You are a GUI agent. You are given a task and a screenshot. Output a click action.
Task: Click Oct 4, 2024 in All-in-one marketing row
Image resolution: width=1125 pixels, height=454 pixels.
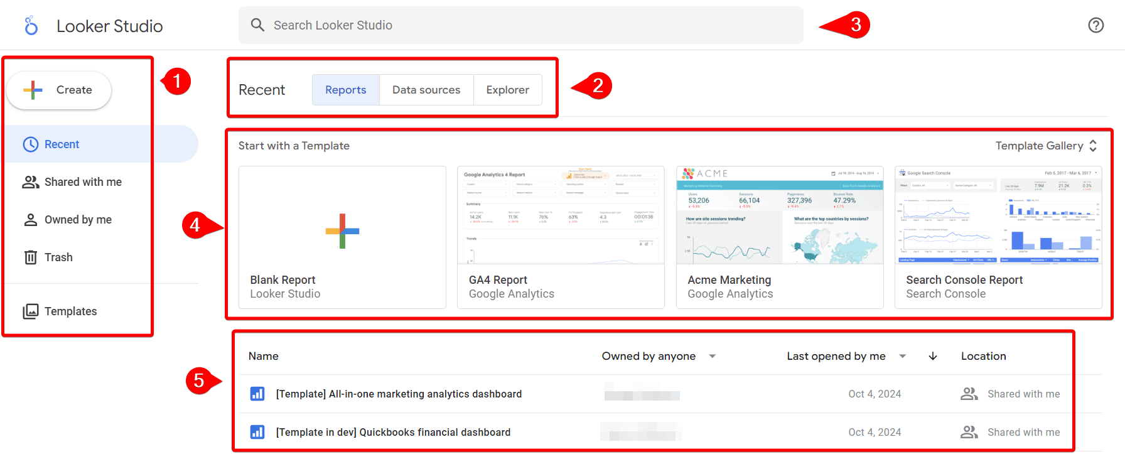pyautogui.click(x=875, y=394)
